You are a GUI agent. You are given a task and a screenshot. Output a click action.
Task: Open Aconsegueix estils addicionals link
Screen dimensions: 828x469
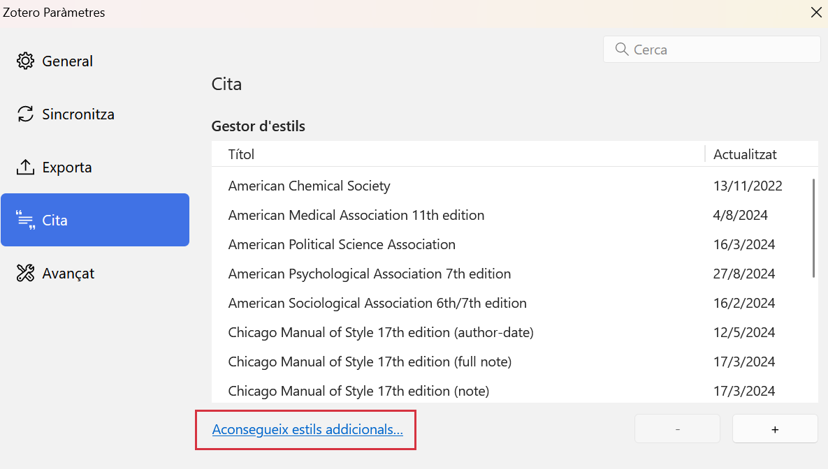[307, 429]
